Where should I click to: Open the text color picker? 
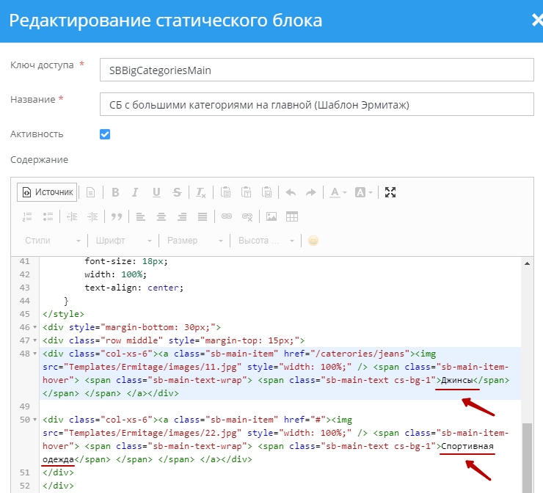pyautogui.click(x=338, y=192)
